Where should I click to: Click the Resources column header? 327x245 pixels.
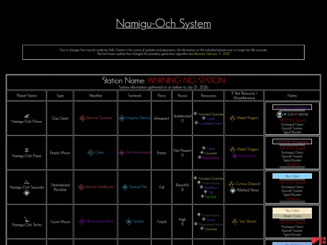(x=208, y=96)
